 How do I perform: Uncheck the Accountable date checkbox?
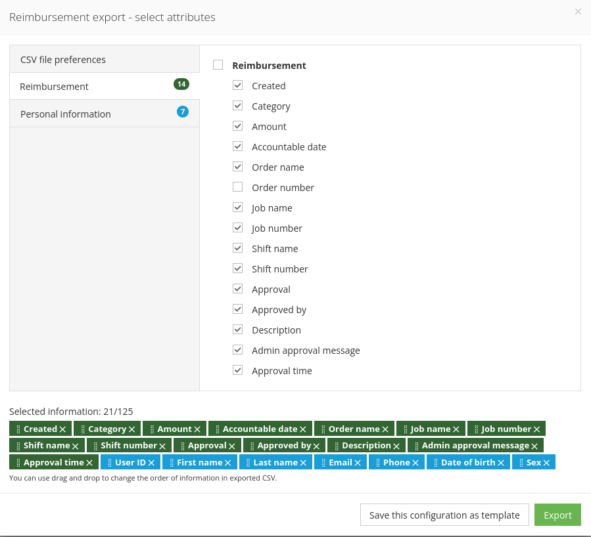point(237,146)
